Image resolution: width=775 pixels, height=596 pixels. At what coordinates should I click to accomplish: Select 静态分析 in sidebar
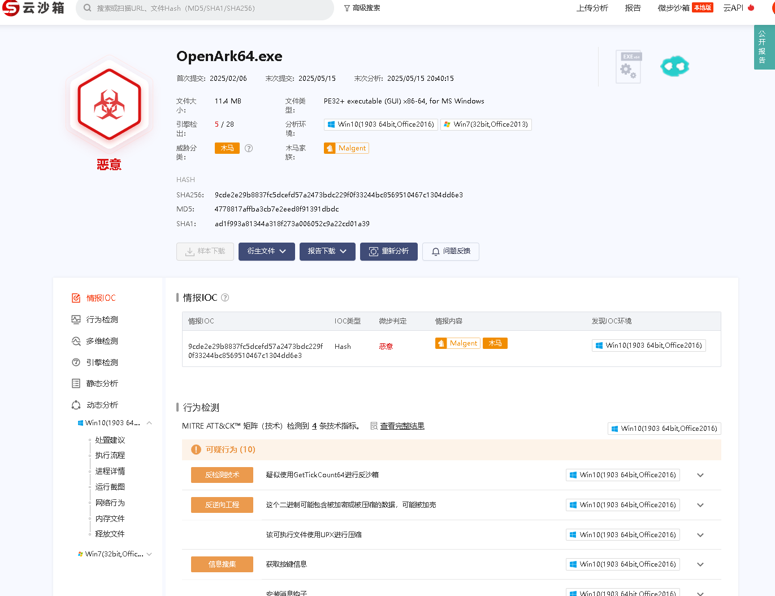point(102,383)
